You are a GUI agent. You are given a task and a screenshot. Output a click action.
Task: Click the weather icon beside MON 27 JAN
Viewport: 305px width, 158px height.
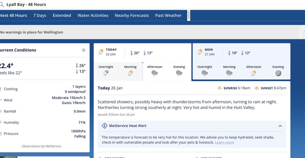coord(200,52)
